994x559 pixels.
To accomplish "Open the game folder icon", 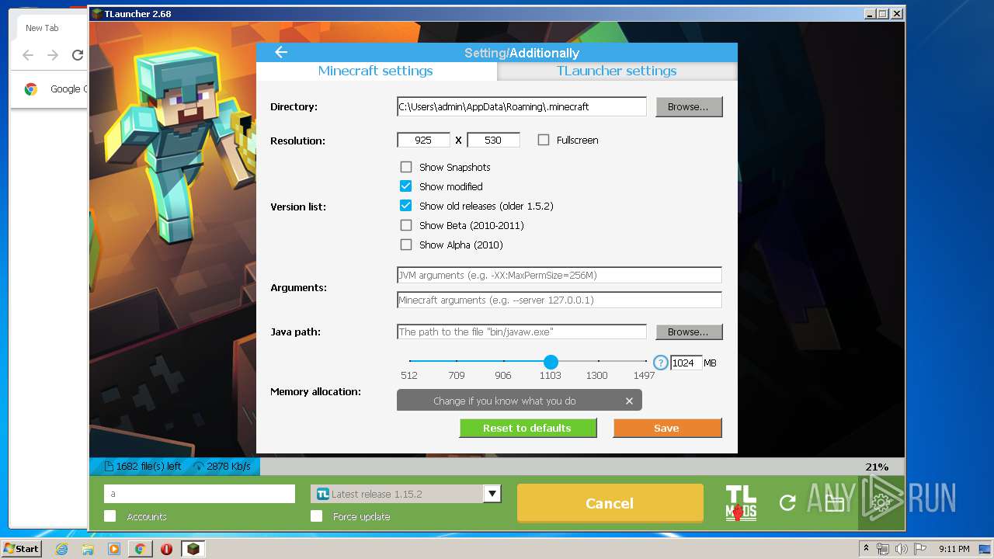I will click(834, 503).
